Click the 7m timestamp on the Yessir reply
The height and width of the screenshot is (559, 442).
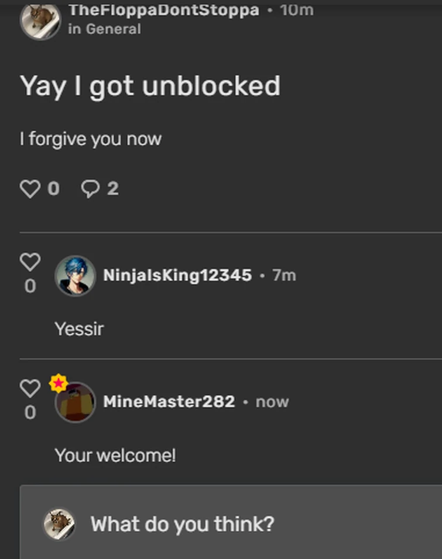tap(284, 275)
